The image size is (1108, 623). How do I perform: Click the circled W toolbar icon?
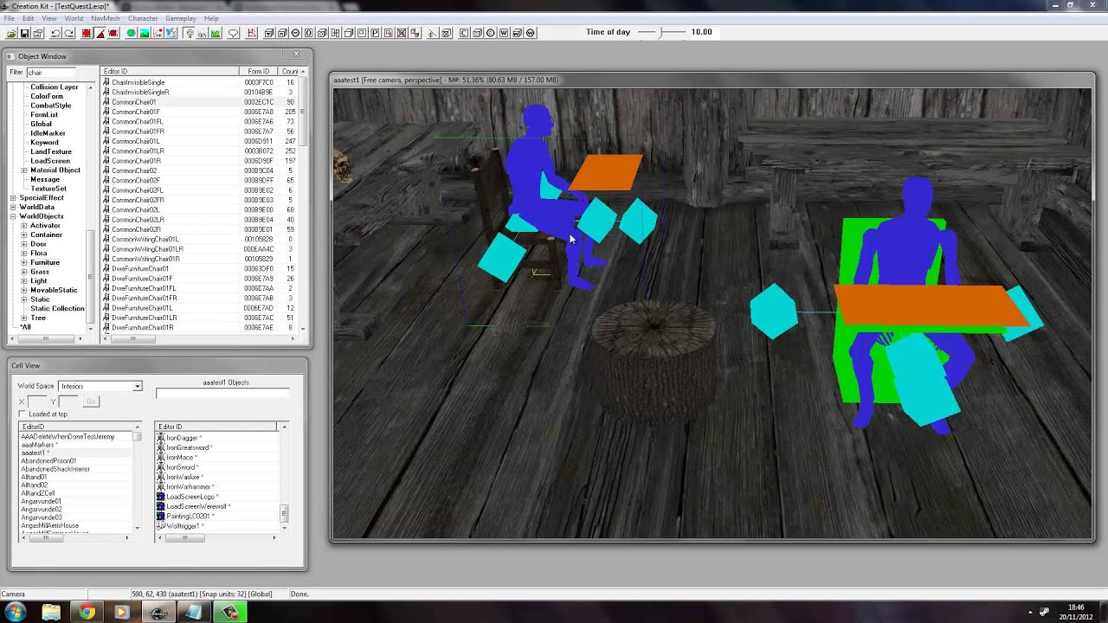(x=531, y=33)
